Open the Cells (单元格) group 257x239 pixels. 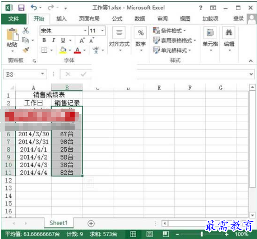[x=210, y=39]
